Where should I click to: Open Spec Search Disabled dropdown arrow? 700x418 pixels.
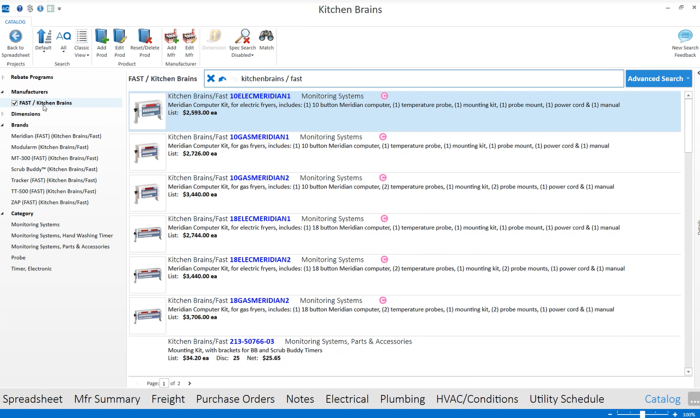coord(252,55)
